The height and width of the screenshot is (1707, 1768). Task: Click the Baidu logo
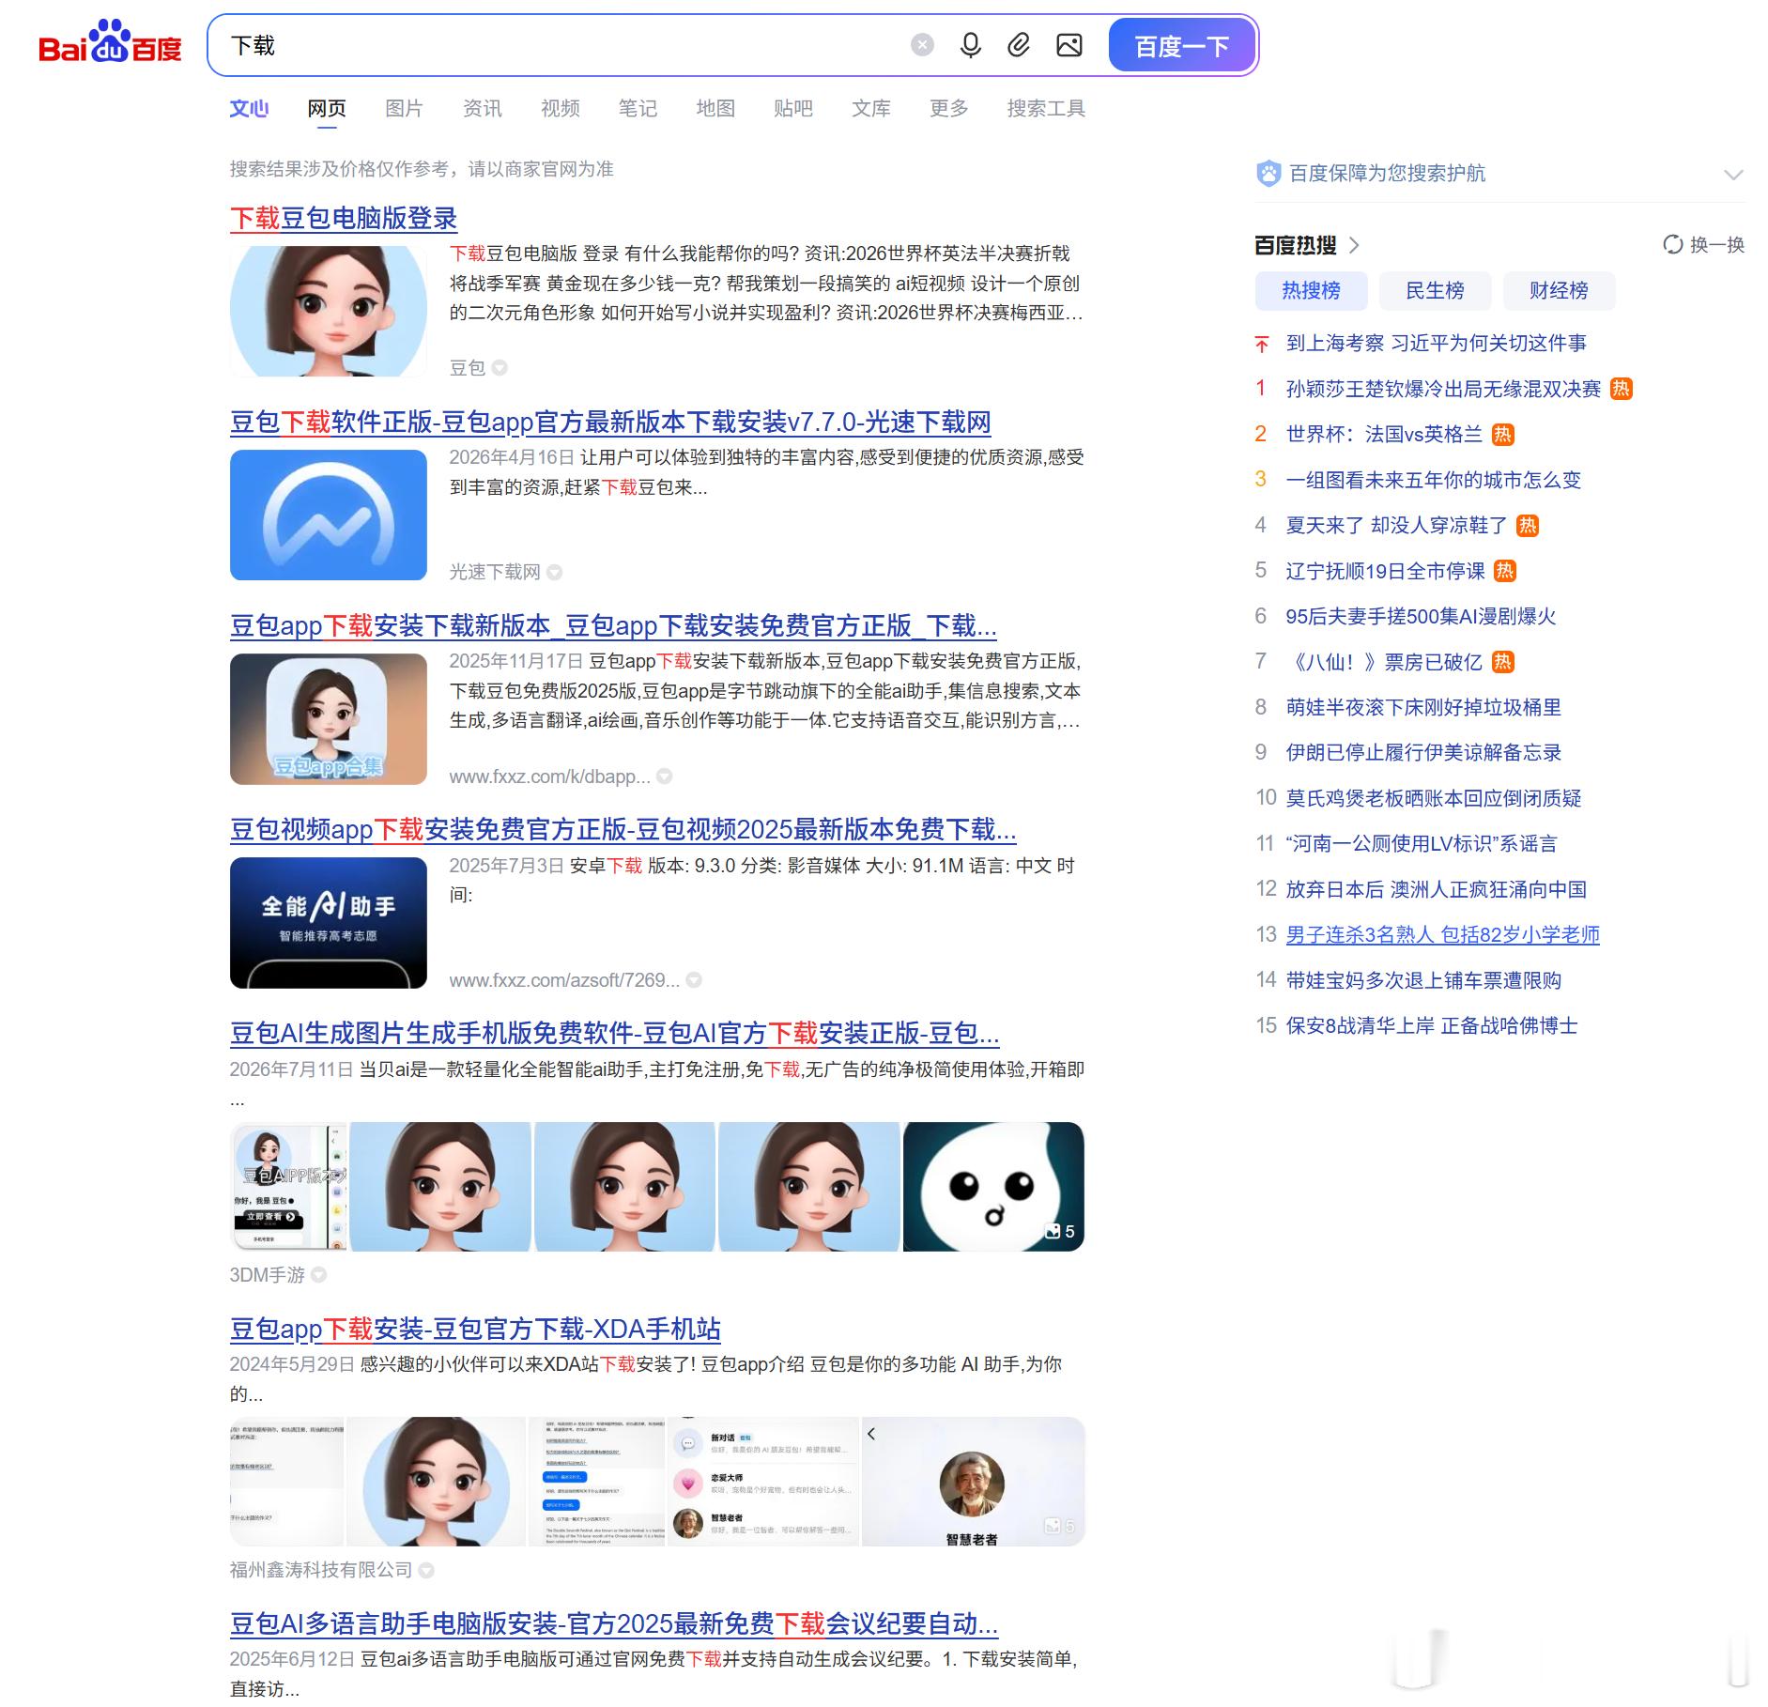tap(110, 43)
